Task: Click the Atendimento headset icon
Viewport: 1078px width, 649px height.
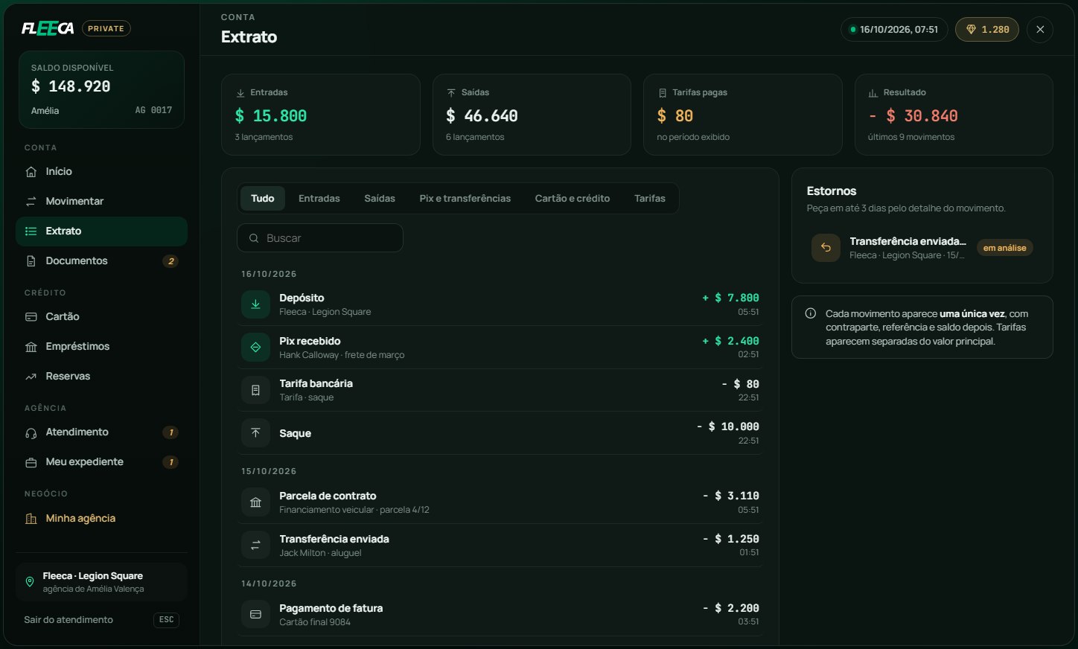Action: 31,432
